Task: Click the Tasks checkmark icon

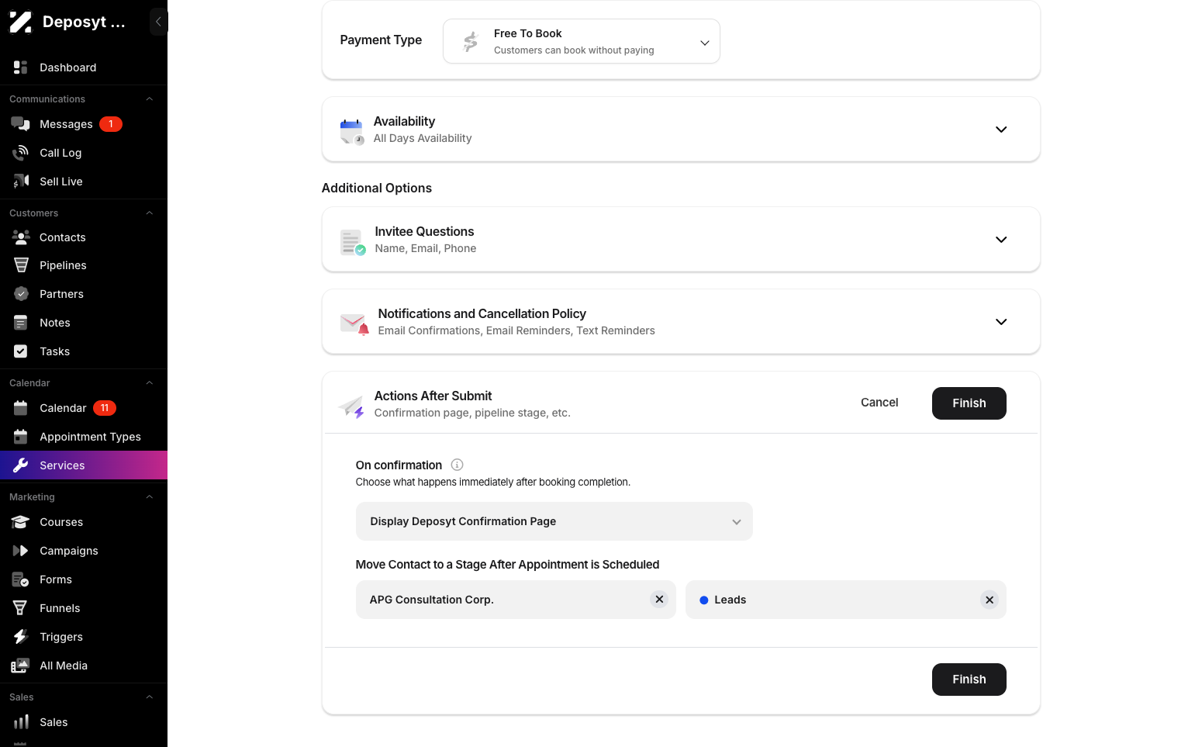Action: (21, 351)
